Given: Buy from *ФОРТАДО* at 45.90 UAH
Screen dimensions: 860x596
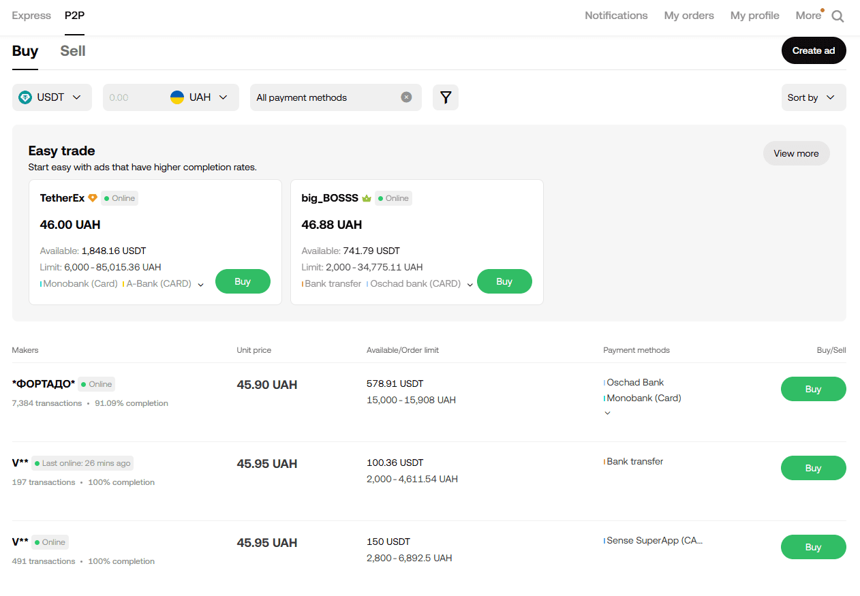Looking at the screenshot, I should point(814,389).
